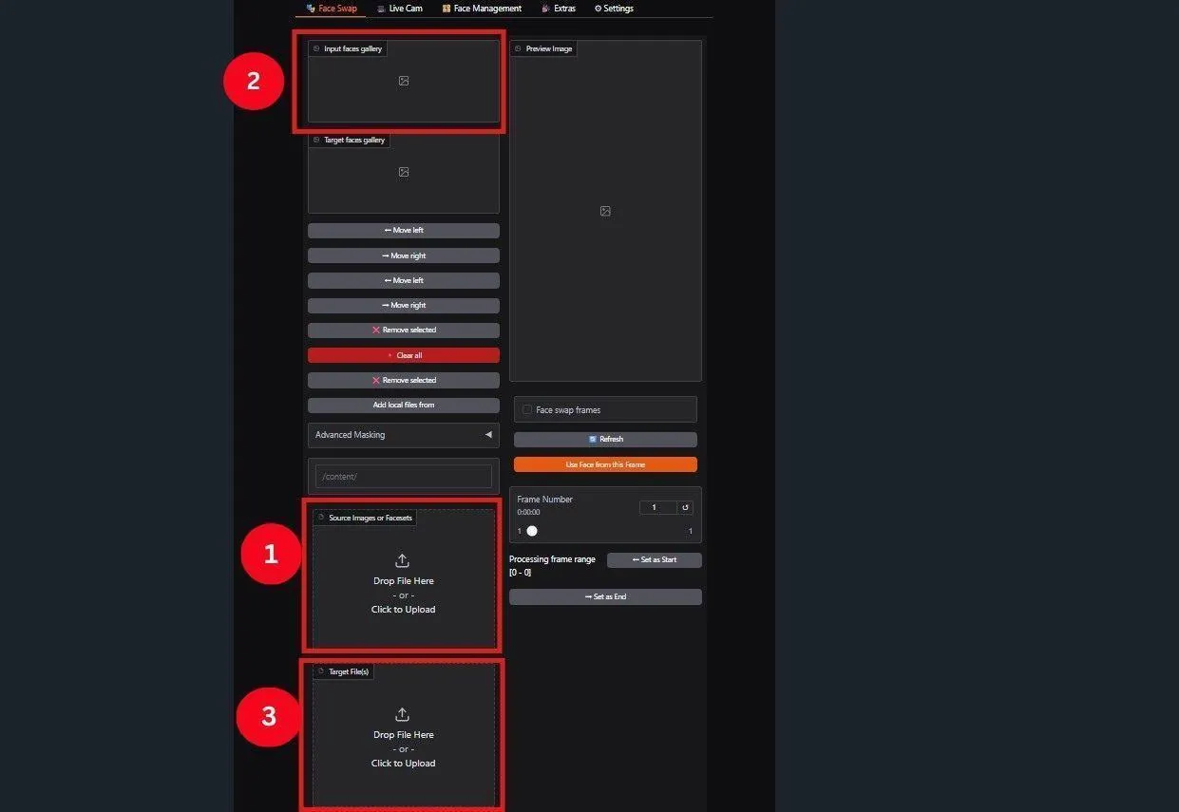Click Move left button directly below Target faces gallery
Image resolution: width=1179 pixels, height=812 pixels.
pyautogui.click(x=404, y=231)
